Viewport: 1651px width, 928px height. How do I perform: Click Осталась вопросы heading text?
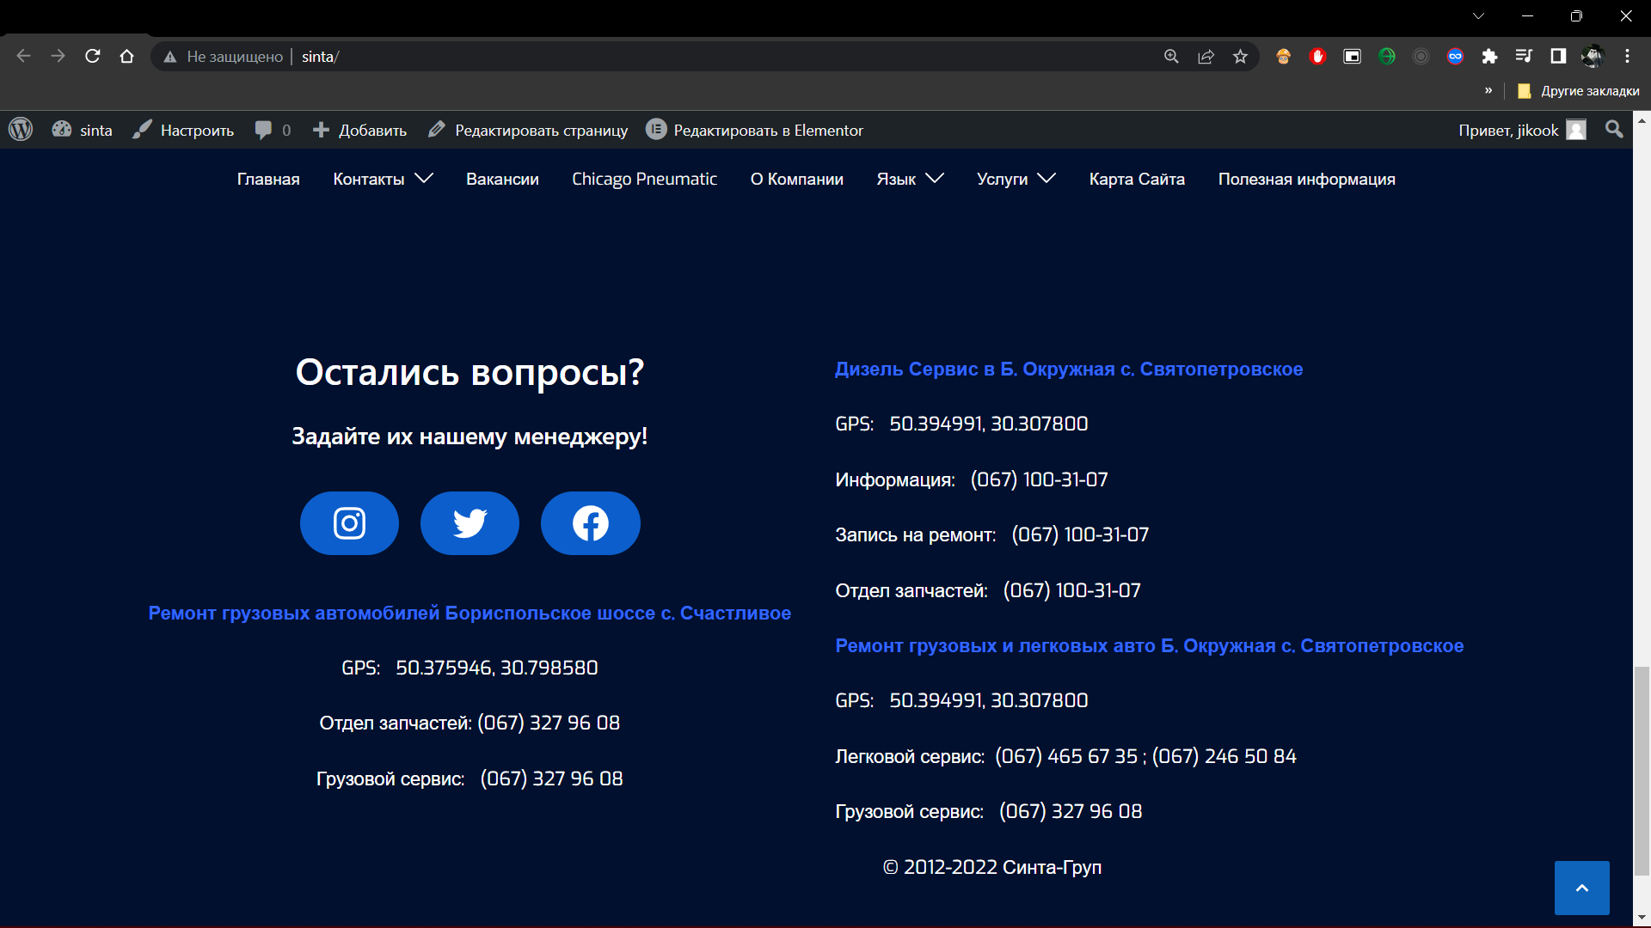coord(470,372)
